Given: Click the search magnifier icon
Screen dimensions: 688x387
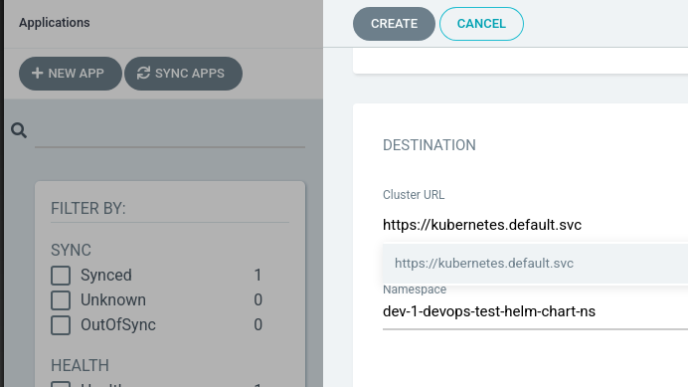Looking at the screenshot, I should click(x=19, y=130).
